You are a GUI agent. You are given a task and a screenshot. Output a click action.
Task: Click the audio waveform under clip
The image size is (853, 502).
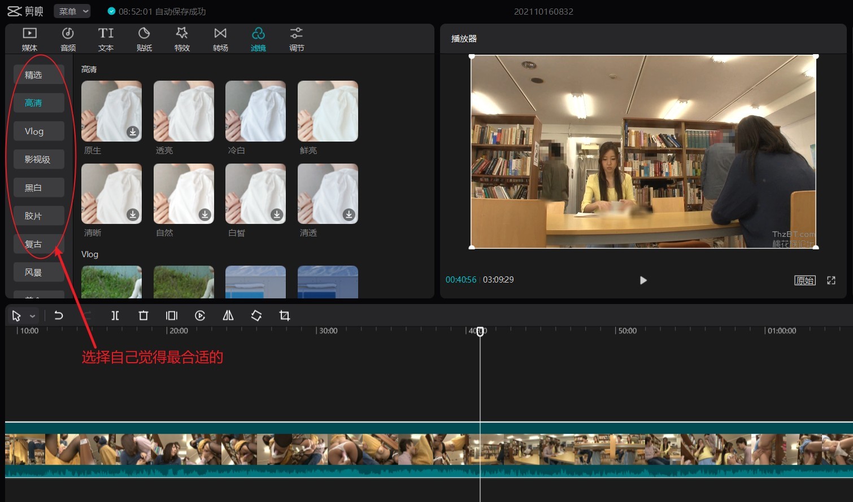(x=429, y=472)
